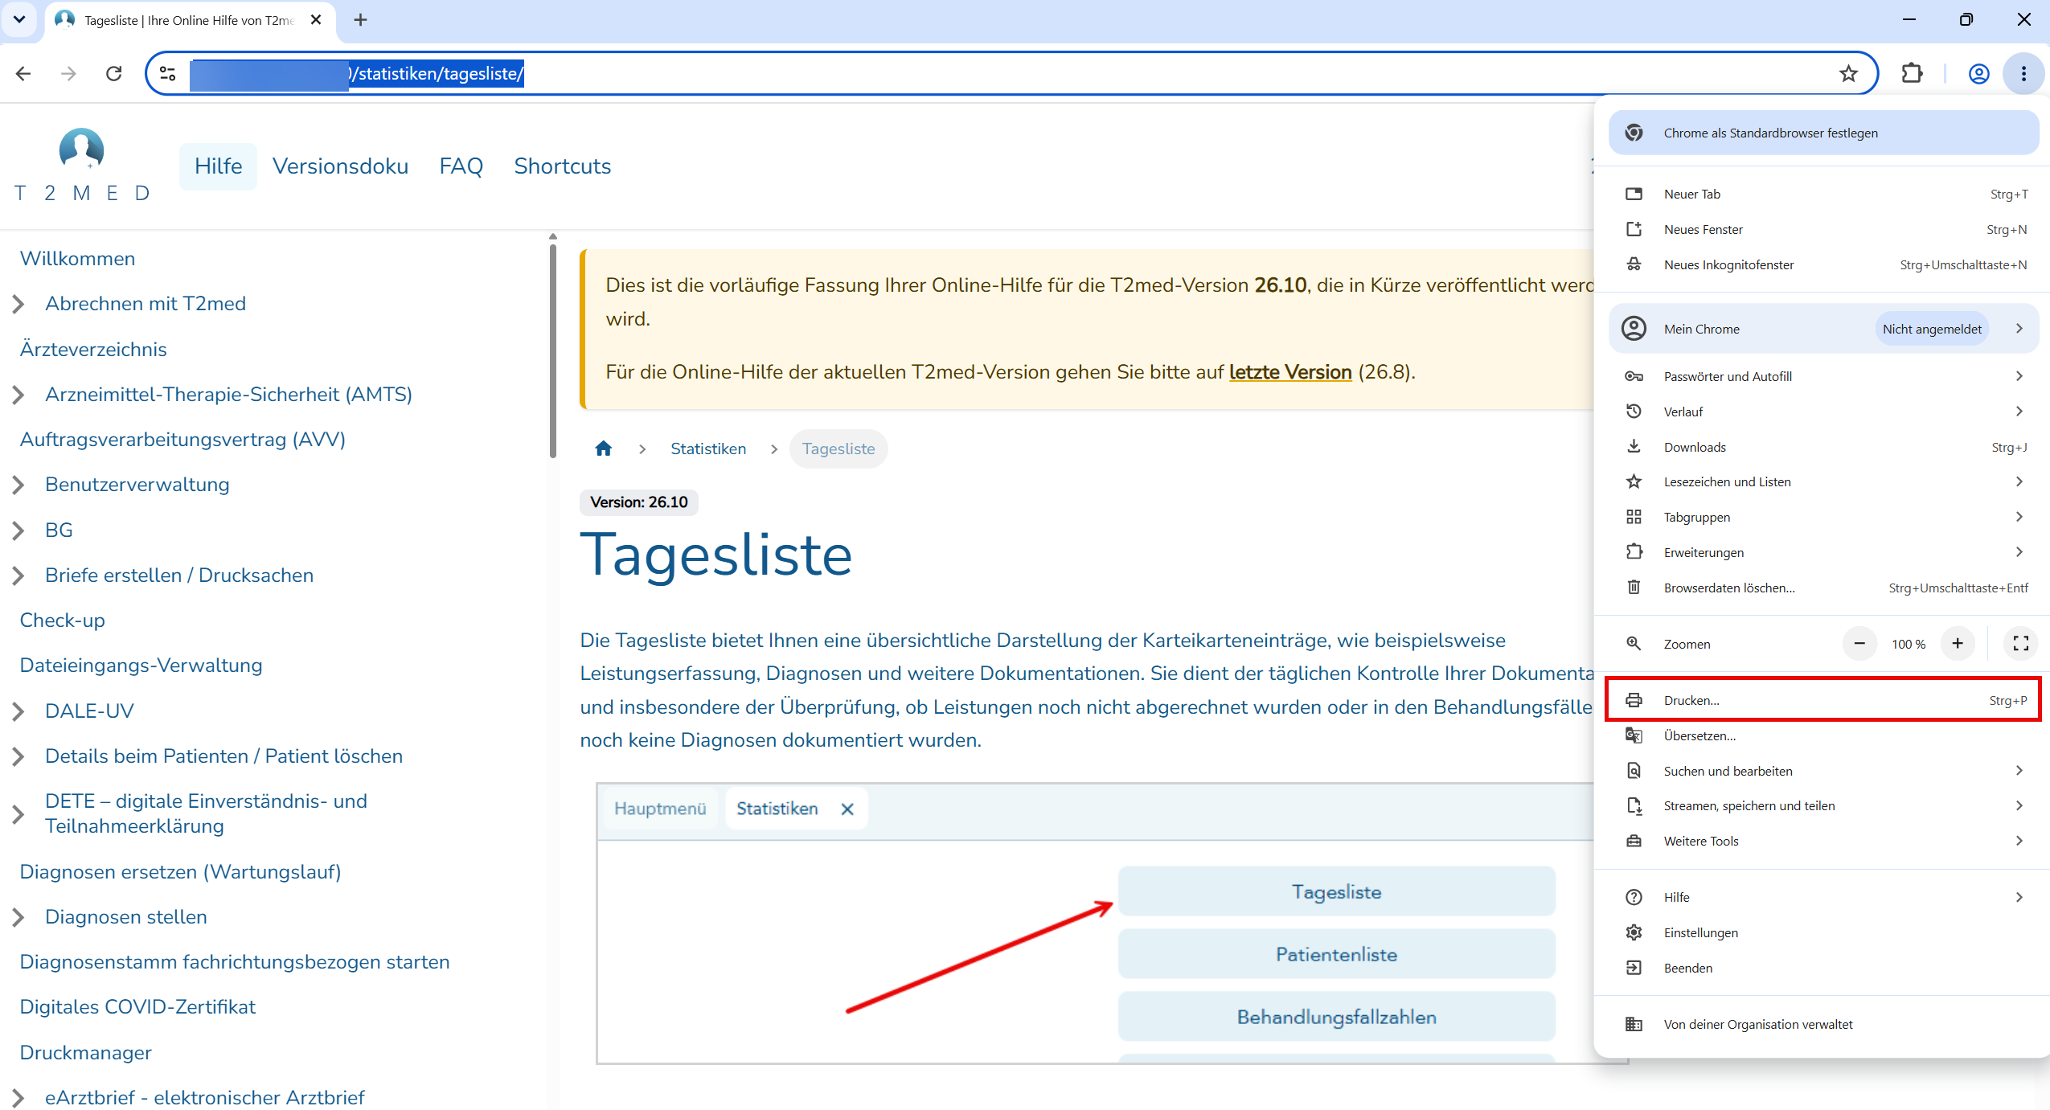Open Einstellungen in the Chrome menu

[1822, 932]
